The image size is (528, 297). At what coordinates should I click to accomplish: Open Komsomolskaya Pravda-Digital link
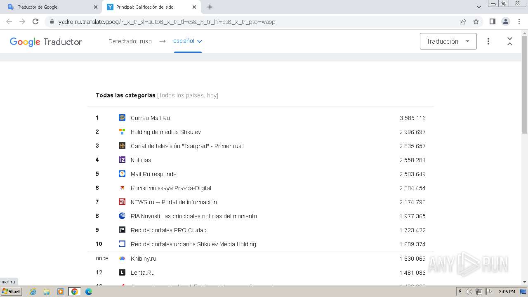[x=171, y=188]
